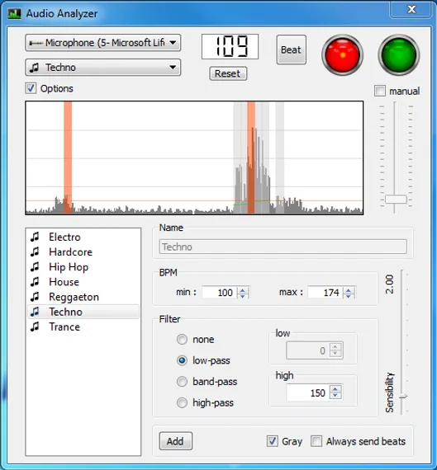This screenshot has height=470, width=437.
Task: Click the red beat indicator light
Action: 342,55
